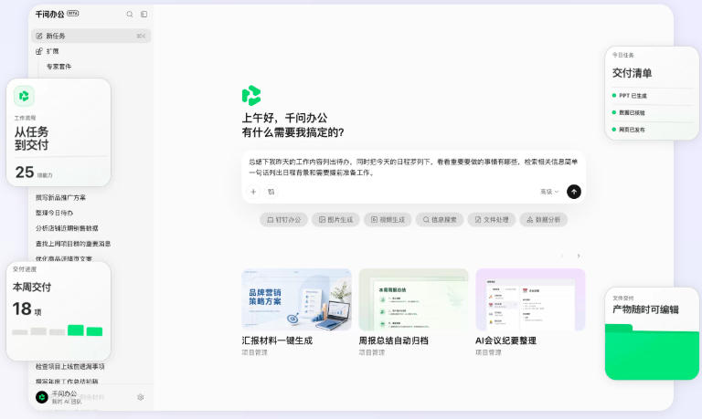
Task: Go to next template page arrow
Action: 579,257
